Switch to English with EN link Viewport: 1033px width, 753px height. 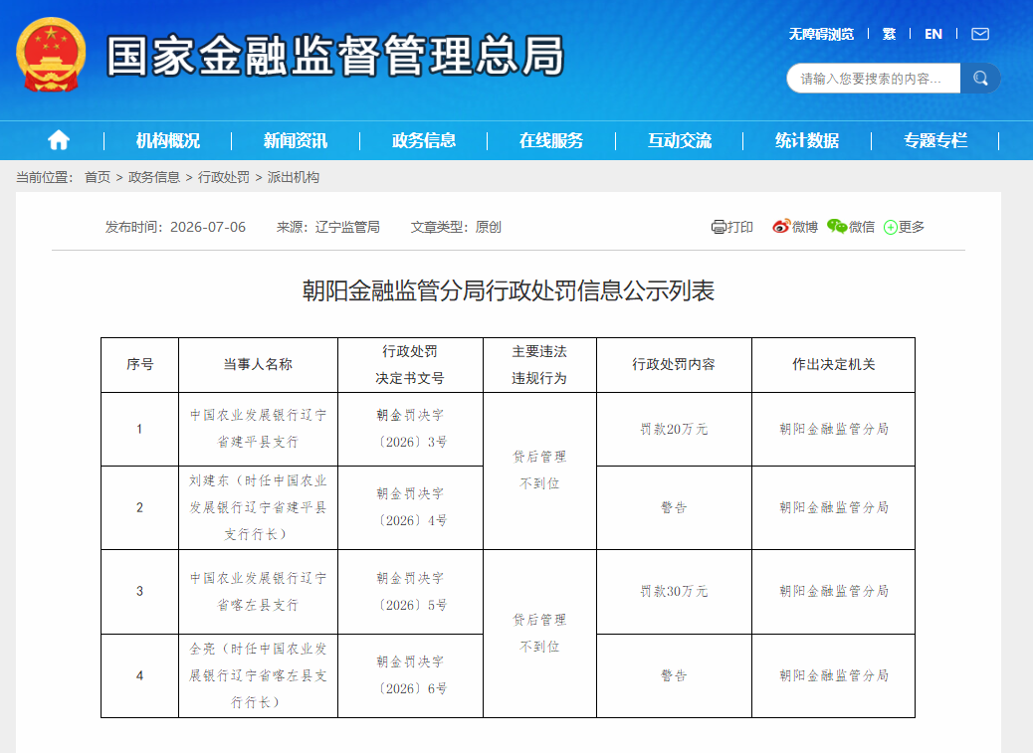pyautogui.click(x=933, y=34)
